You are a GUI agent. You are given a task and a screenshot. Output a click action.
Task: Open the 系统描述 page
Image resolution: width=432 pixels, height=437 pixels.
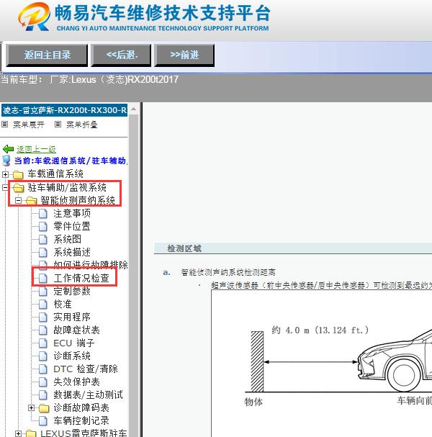pos(72,252)
